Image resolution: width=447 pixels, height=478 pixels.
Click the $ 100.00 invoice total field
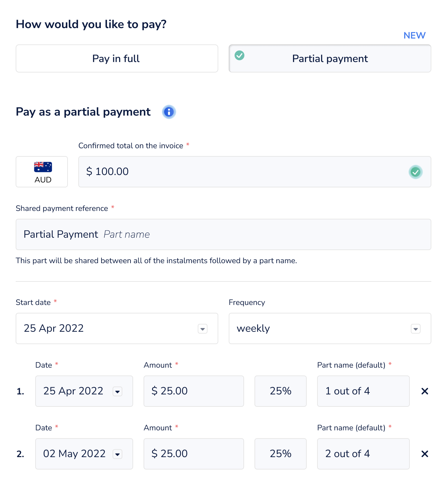pyautogui.click(x=241, y=172)
